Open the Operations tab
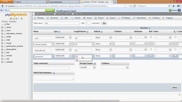182x102 pixels. tap(140, 18)
